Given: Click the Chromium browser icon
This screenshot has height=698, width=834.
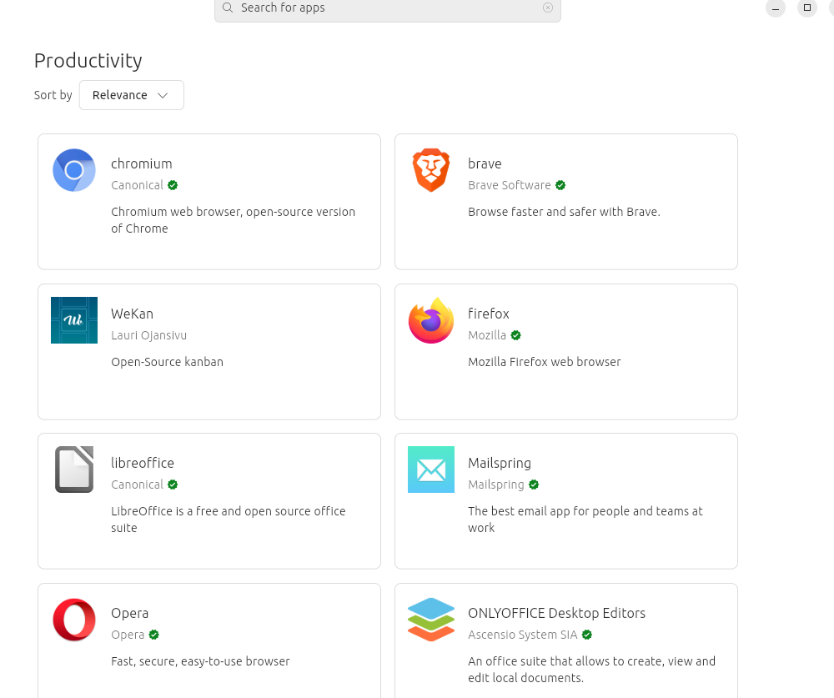Looking at the screenshot, I should (74, 170).
